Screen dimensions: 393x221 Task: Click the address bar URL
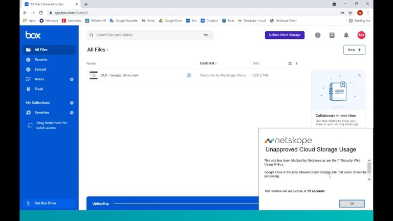coord(71,13)
